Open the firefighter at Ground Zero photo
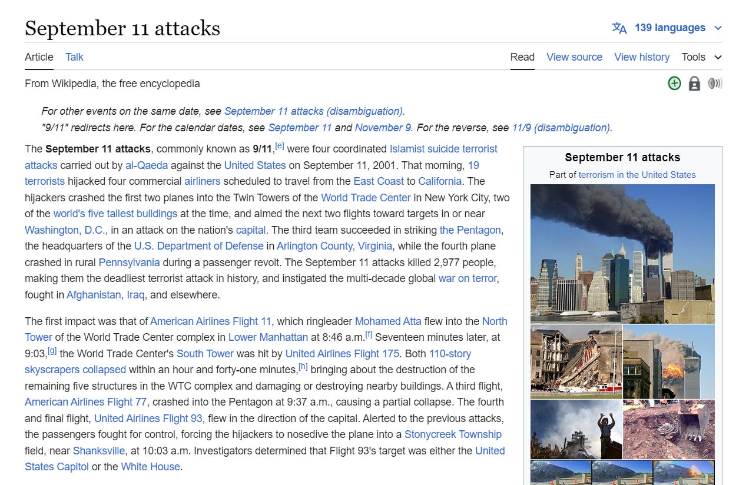The image size is (736, 485). pyautogui.click(x=576, y=430)
